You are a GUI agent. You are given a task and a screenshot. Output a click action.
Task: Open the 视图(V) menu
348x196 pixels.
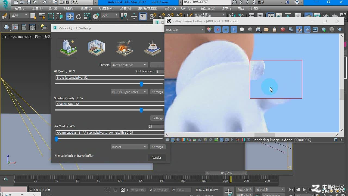(x=69, y=8)
